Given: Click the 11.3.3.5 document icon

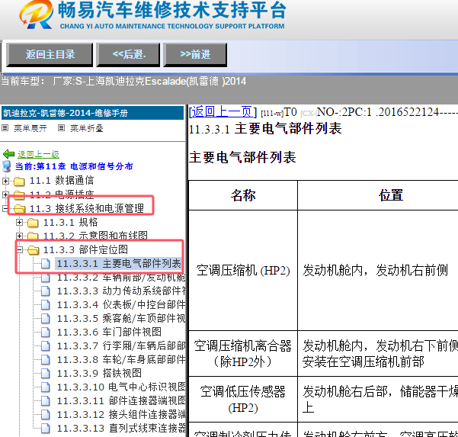Looking at the screenshot, I should click(45, 318).
